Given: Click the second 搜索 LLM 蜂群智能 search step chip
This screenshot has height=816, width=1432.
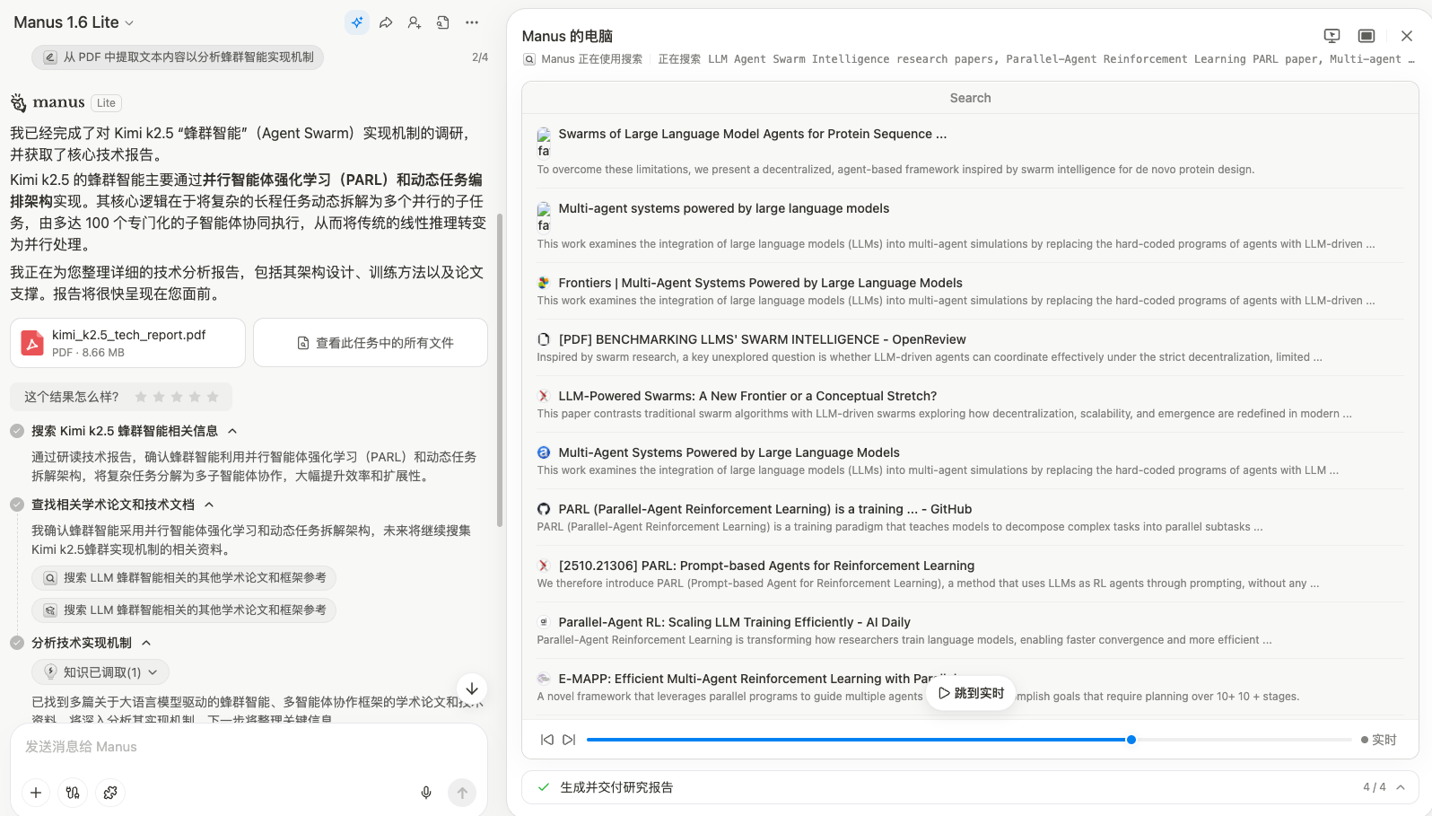Looking at the screenshot, I should coord(184,610).
